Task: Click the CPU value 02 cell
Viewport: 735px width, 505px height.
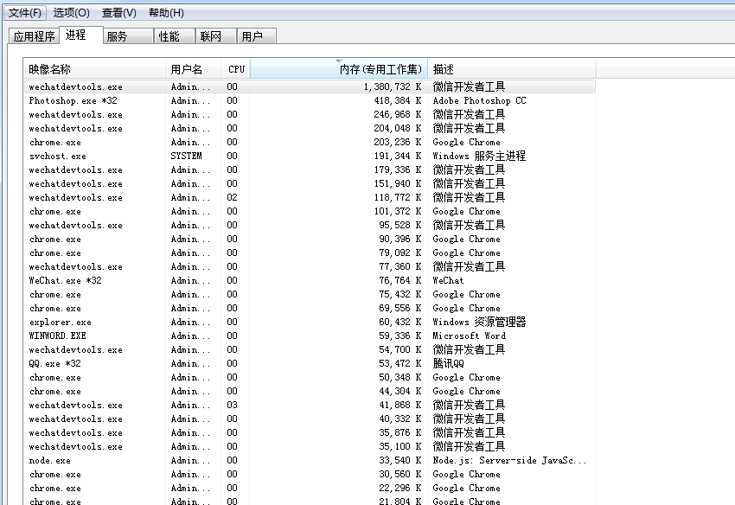Action: (x=232, y=197)
